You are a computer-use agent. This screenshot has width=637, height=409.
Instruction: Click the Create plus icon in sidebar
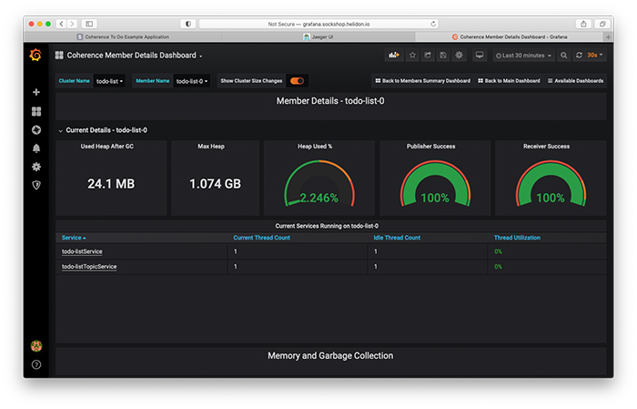(x=36, y=92)
